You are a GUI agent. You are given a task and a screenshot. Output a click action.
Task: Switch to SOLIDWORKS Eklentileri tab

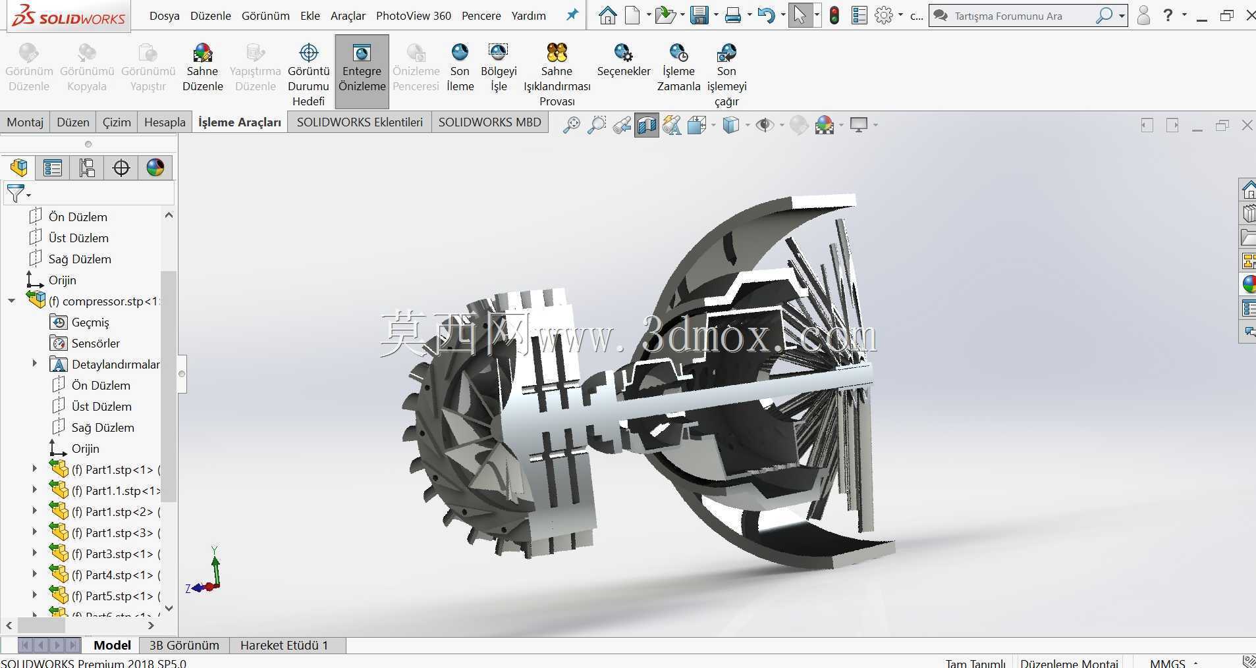[x=360, y=122]
